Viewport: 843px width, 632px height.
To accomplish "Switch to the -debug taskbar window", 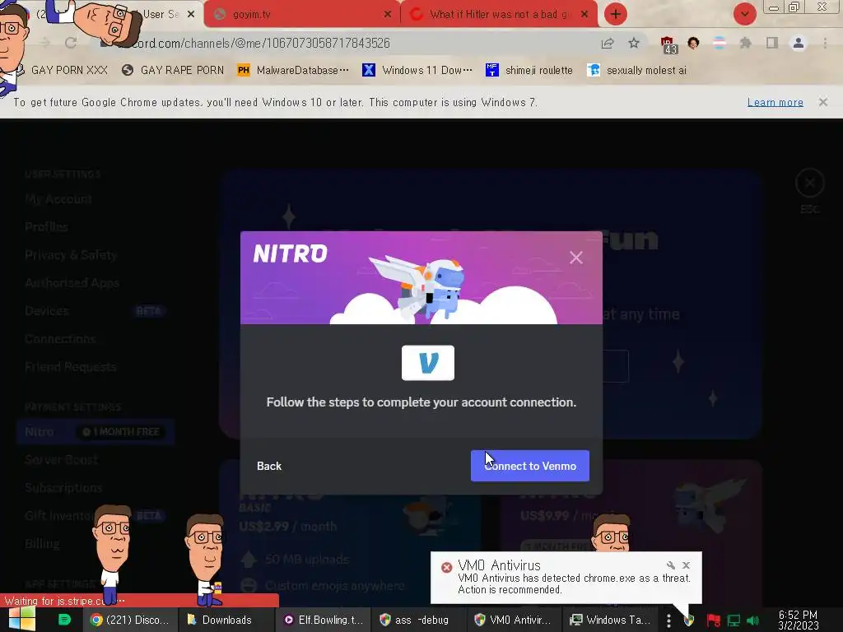I will (x=417, y=620).
